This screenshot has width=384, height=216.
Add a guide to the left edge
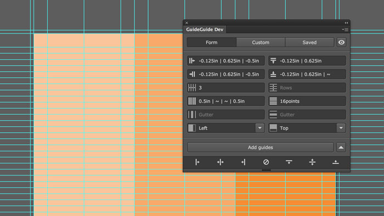coord(197,162)
